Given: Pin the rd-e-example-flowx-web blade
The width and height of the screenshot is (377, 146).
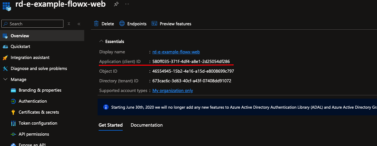Looking at the screenshot, I should point(116,4).
